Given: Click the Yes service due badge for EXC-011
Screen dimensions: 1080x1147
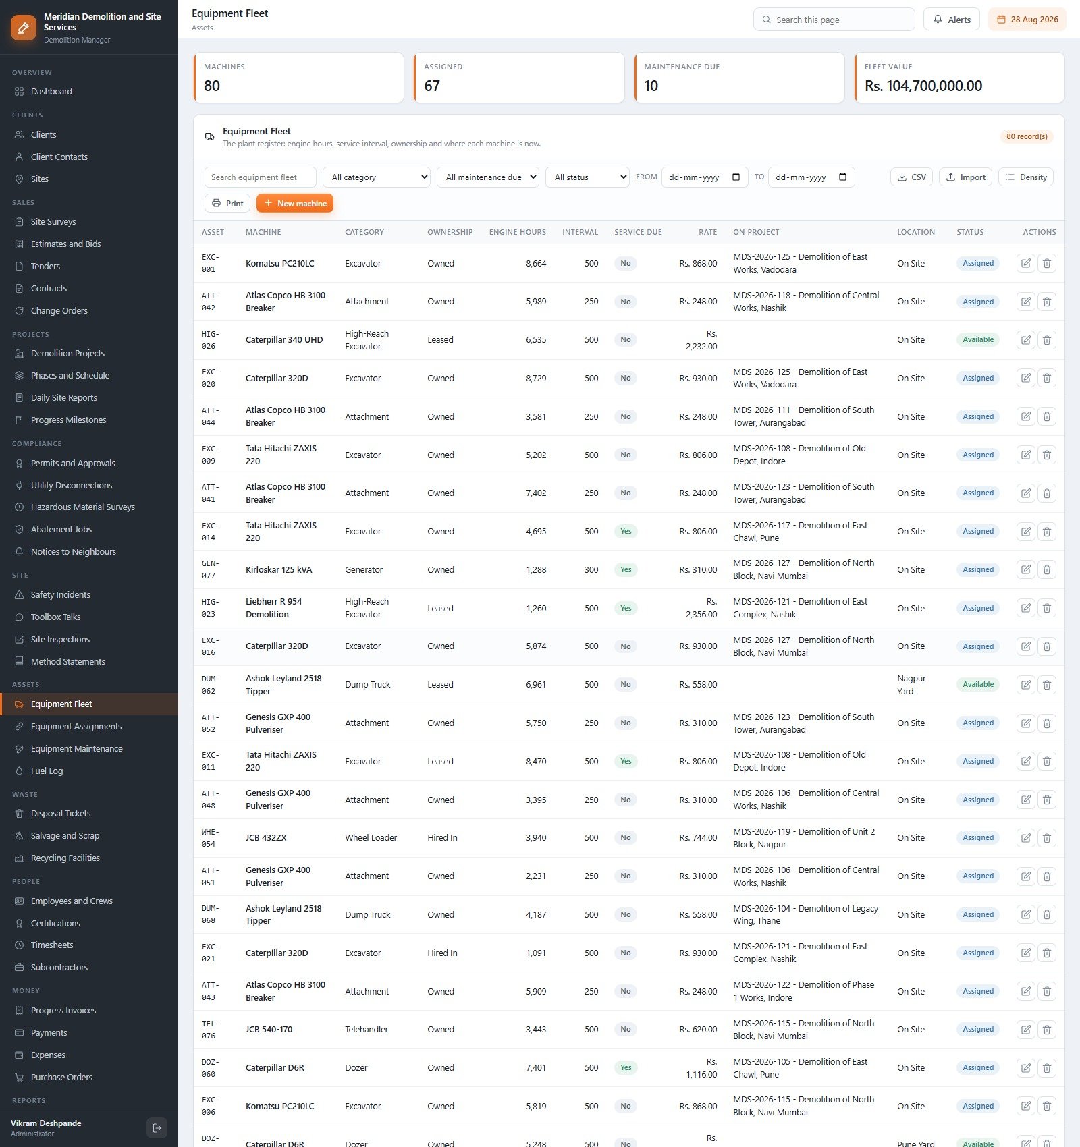Looking at the screenshot, I should 626,762.
